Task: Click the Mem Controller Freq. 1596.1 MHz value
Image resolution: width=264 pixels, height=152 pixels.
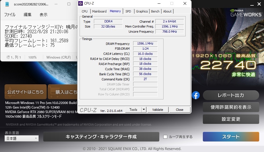Action: pos(170,26)
